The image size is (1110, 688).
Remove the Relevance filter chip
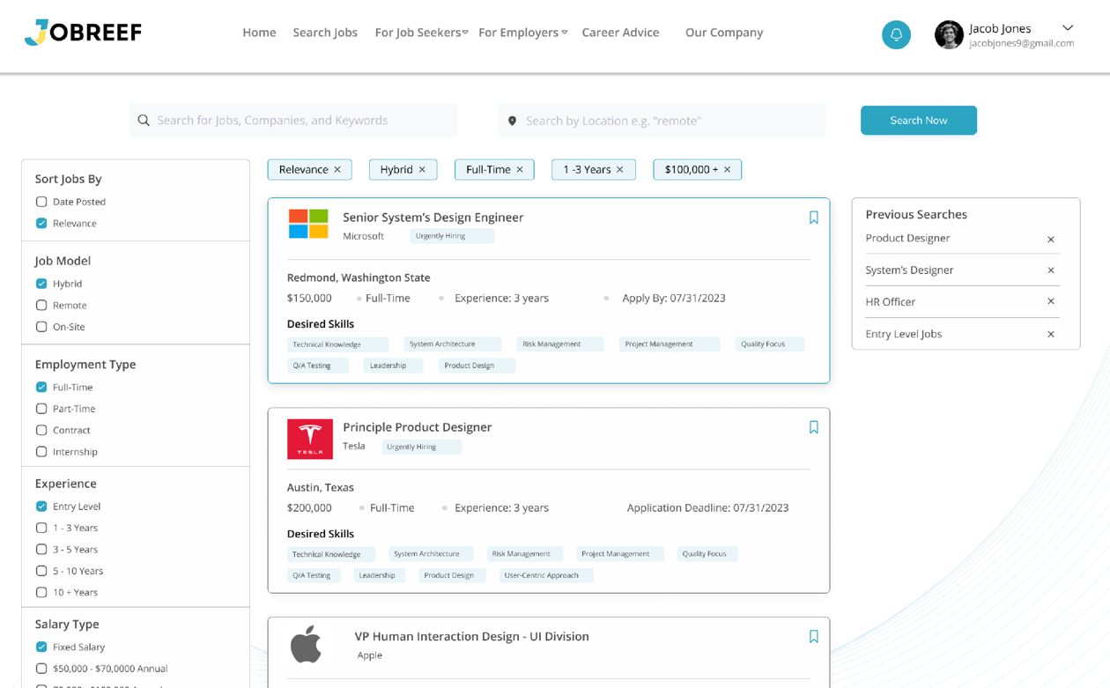coord(337,170)
